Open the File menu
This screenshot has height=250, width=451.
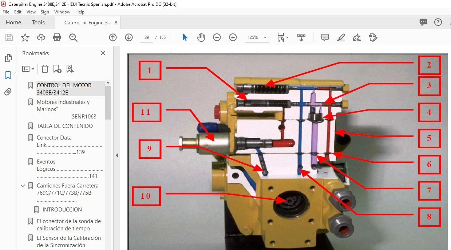(x=6, y=12)
